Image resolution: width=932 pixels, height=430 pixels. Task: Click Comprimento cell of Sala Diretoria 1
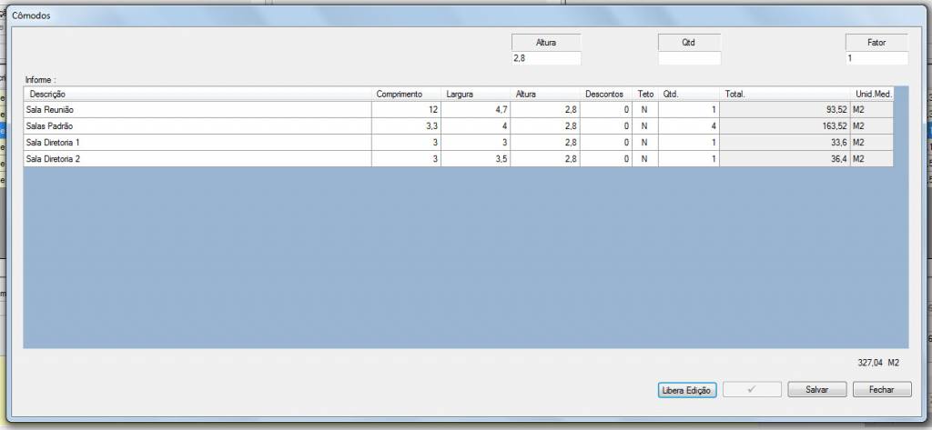pyautogui.click(x=406, y=143)
